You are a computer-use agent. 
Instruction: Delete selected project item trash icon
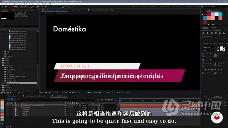click(19, 93)
